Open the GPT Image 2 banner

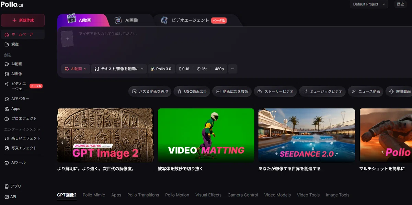click(x=105, y=135)
